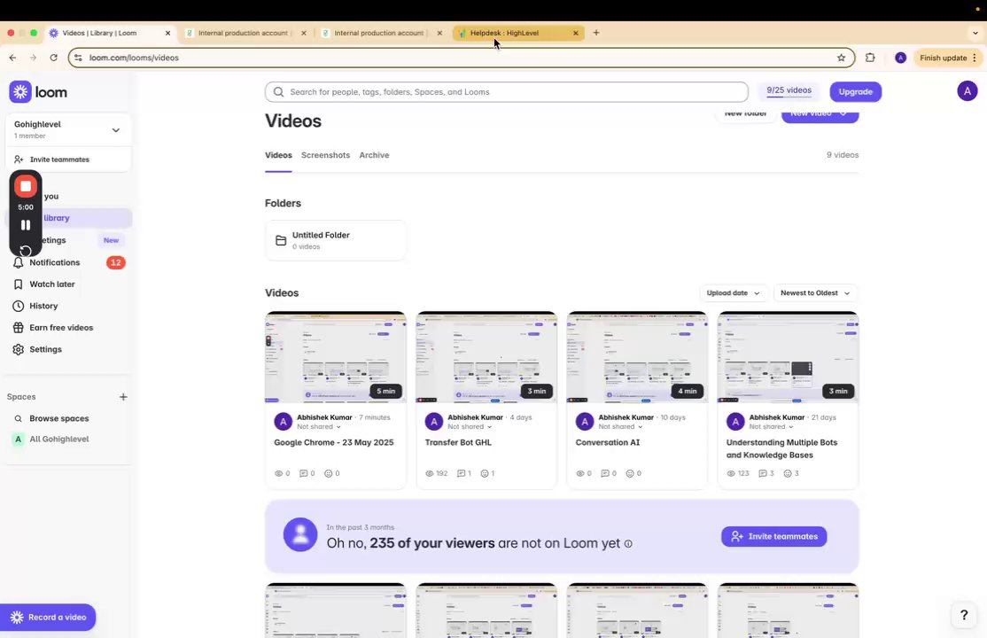Add a new space with the plus icon
The width and height of the screenshot is (987, 638).
point(123,397)
